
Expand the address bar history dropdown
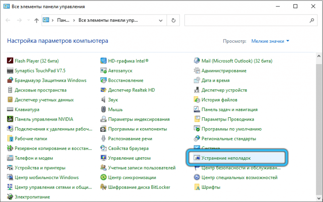coord(161,21)
